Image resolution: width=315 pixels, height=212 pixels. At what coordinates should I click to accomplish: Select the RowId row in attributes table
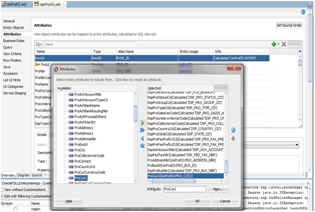152,58
